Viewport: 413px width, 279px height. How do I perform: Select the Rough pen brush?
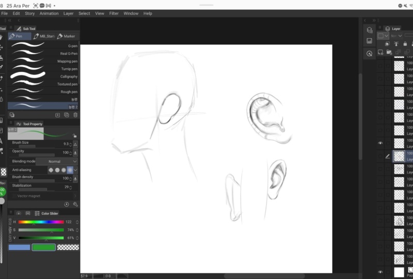click(x=43, y=91)
